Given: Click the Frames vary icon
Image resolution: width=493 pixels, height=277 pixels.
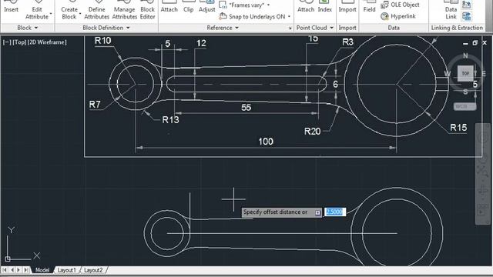Looking at the screenshot, I should point(223,5).
